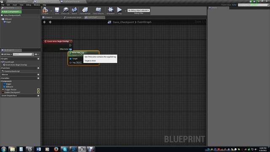
Task: Click the event node's execution output pin
Action: [x=70, y=45]
